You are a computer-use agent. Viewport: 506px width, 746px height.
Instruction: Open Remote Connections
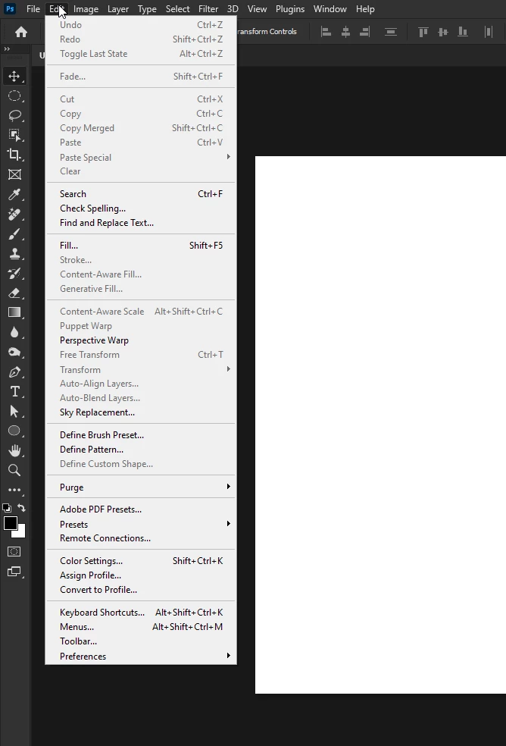[x=141, y=538]
